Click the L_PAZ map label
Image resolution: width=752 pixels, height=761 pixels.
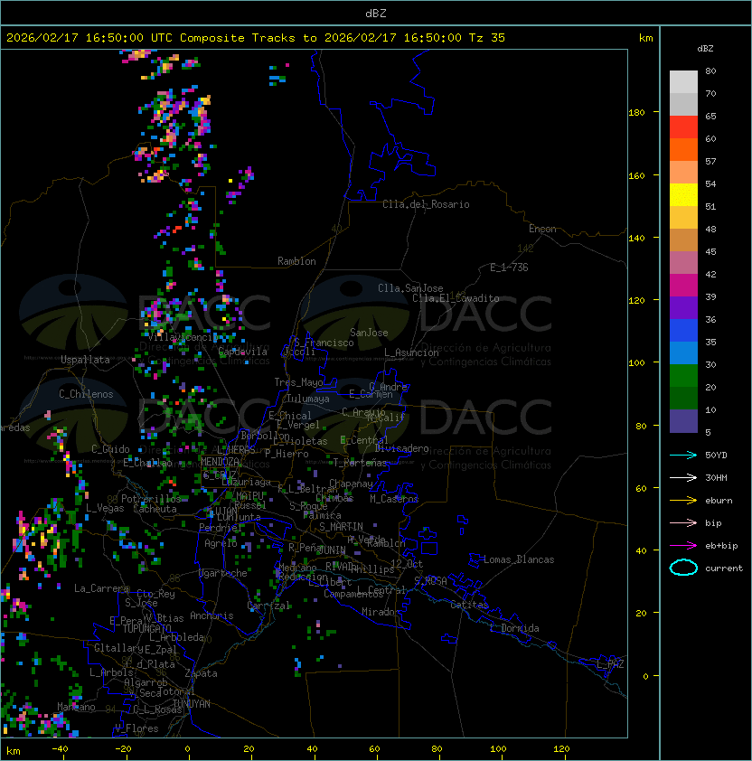(610, 664)
